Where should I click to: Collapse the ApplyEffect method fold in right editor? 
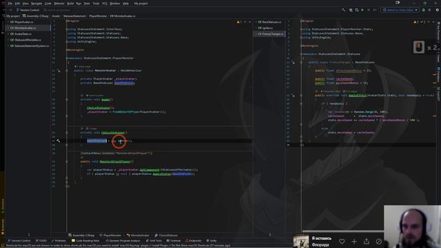(301, 95)
